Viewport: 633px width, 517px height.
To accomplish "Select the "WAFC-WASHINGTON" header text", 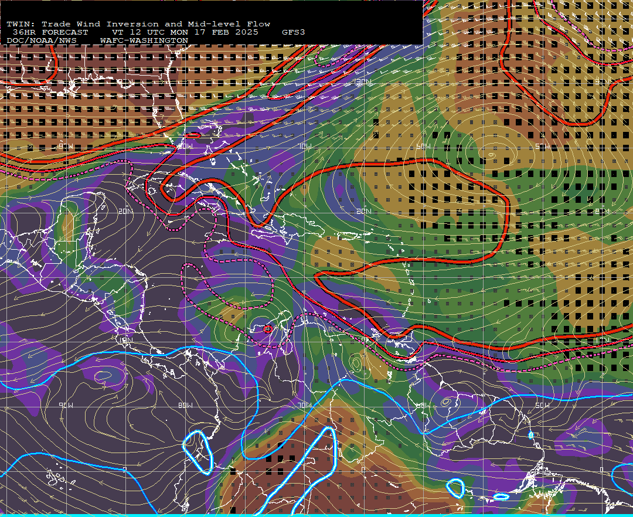I will pyautogui.click(x=144, y=41).
